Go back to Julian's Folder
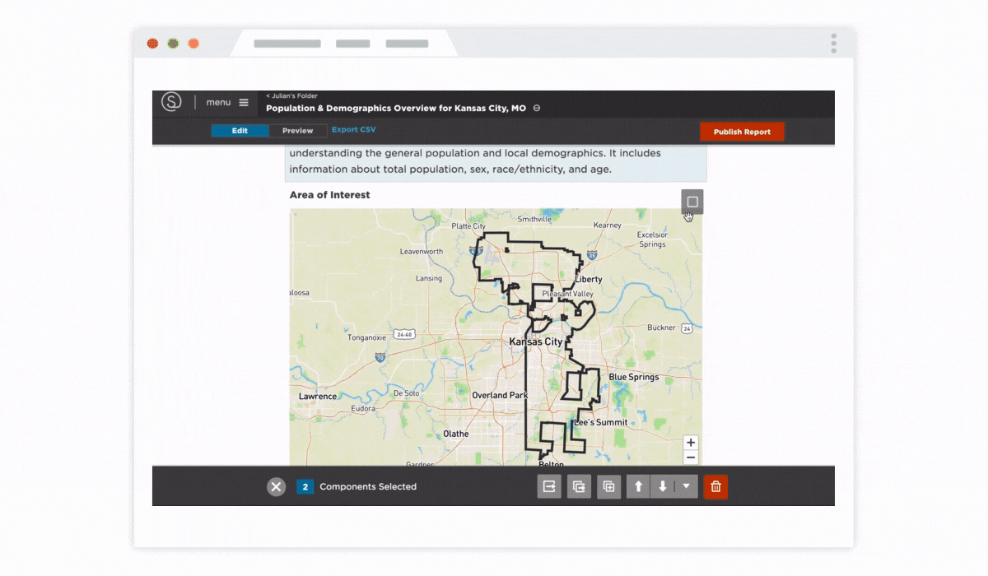 tap(291, 96)
